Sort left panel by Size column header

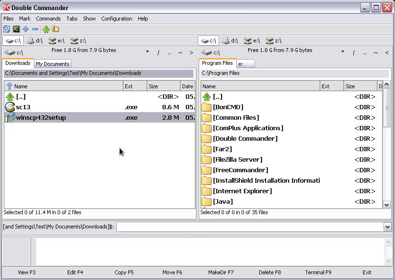tap(163, 86)
